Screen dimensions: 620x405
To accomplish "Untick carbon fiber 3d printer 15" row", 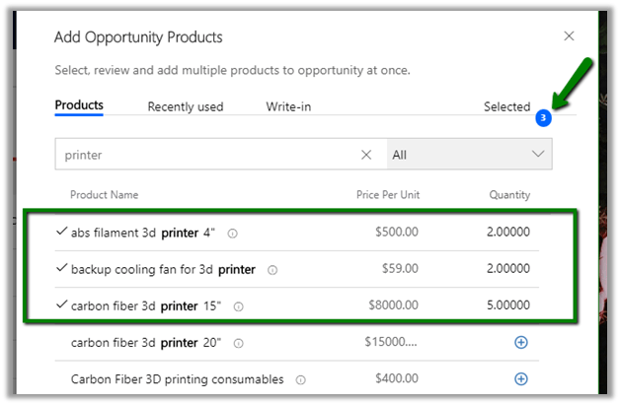I will 62,304.
